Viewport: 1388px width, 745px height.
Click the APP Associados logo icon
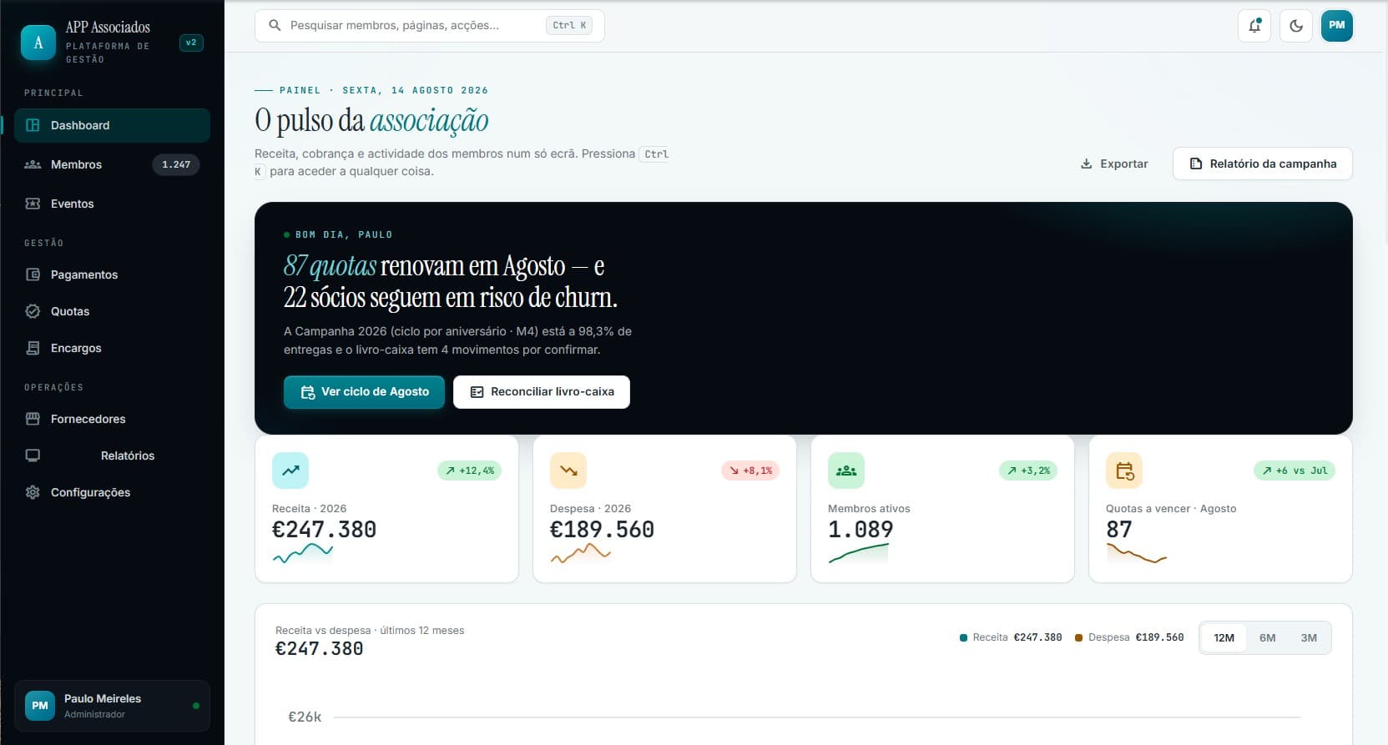(38, 43)
